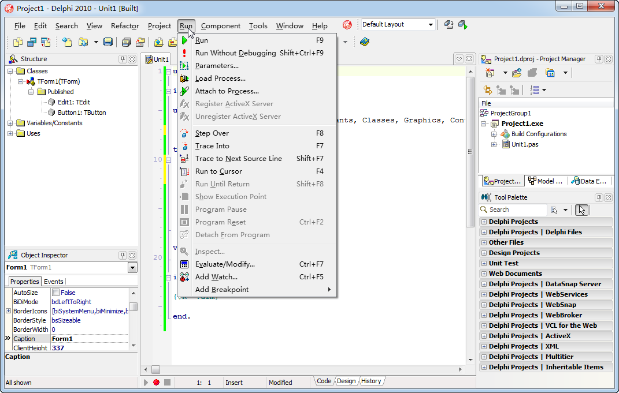619x393 pixels.
Task: Expand the Uses node in Structure
Action: click(x=10, y=134)
